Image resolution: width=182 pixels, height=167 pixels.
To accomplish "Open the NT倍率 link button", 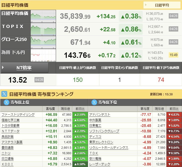I will tap(24, 68).
